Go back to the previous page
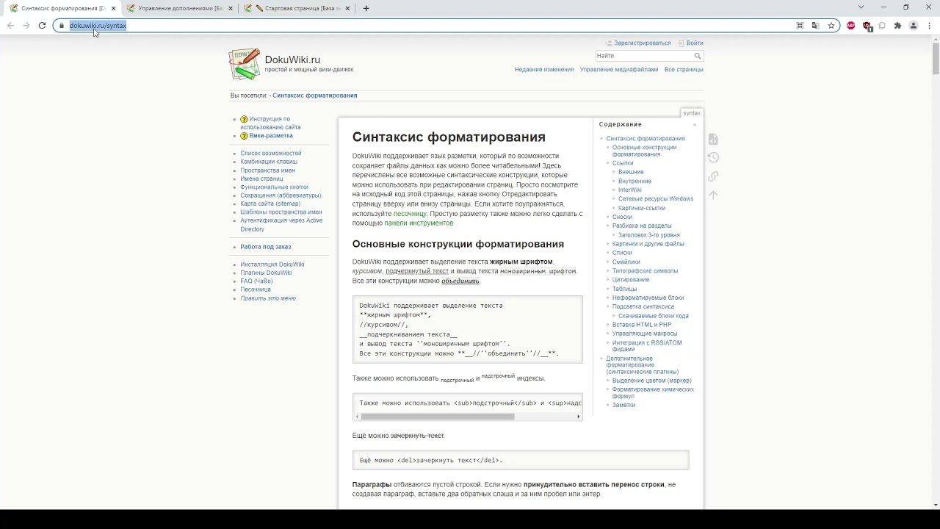This screenshot has width=940, height=529. click(x=10, y=25)
